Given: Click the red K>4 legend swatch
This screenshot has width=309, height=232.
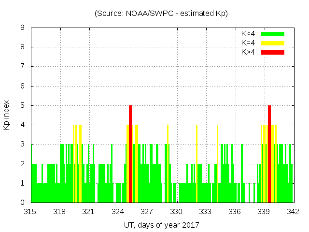Looking at the screenshot, I should click(x=273, y=52).
